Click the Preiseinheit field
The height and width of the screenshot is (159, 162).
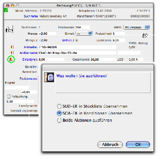[x=119, y=34]
